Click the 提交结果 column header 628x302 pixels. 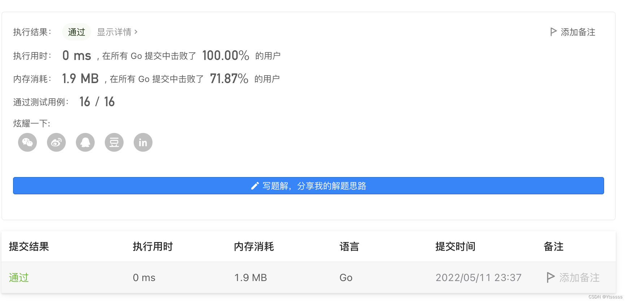click(29, 246)
